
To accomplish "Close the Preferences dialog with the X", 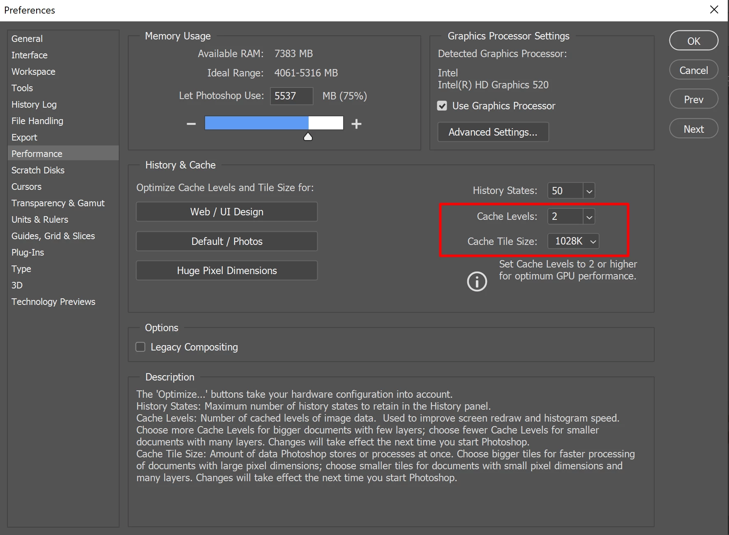I will coord(714,9).
